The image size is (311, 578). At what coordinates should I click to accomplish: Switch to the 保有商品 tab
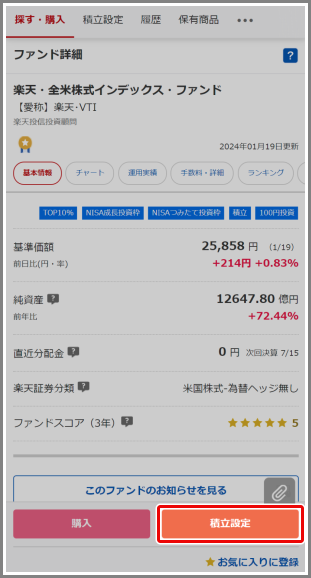coord(199,20)
